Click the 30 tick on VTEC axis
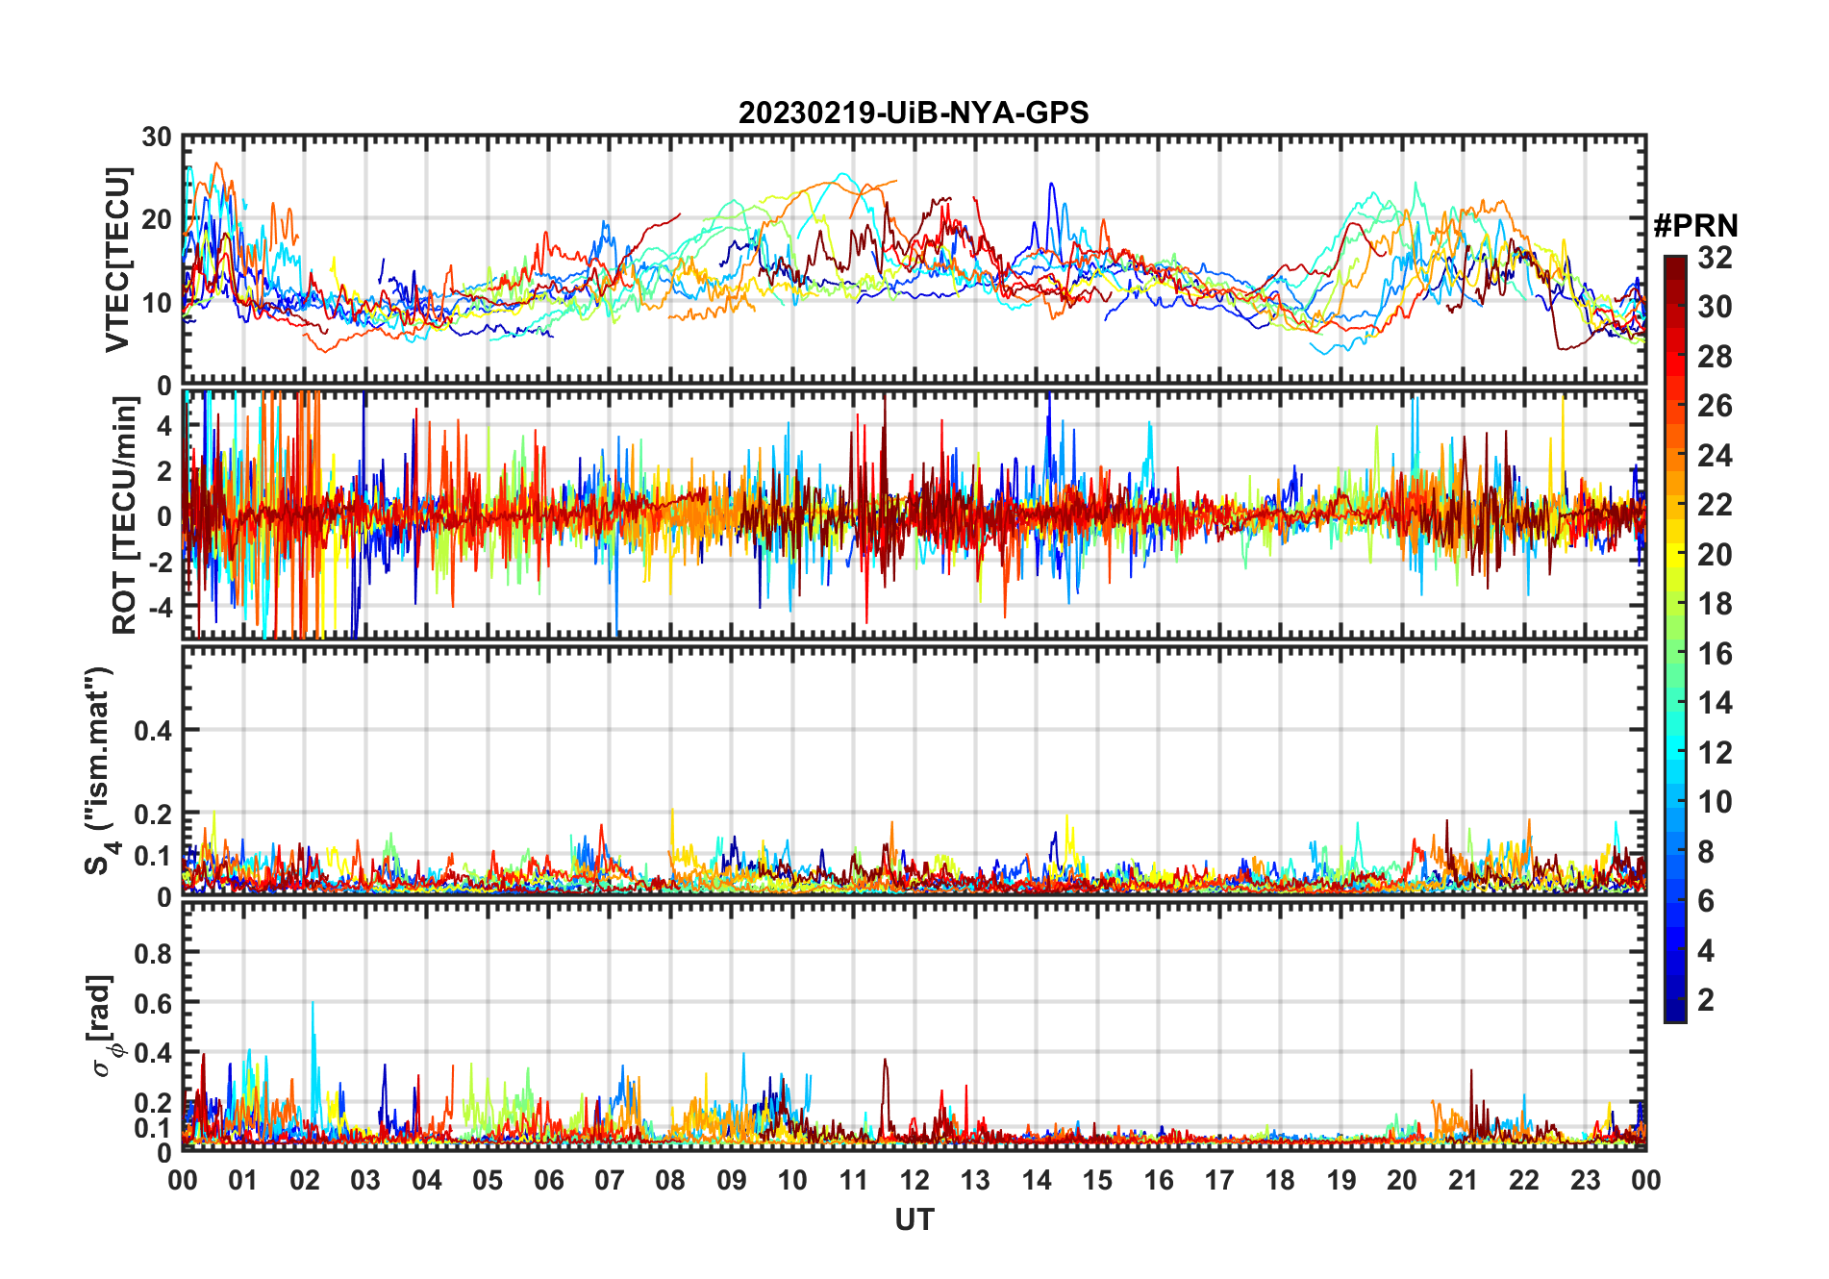Viewport: 1829px width, 1279px height. pos(157,137)
